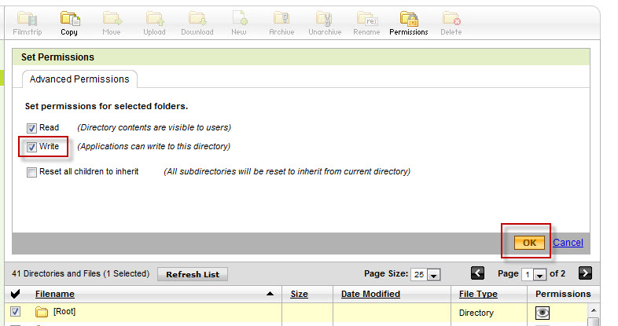Select the Advanced Permissions tab
Viewport: 618px width, 326px height.
(x=79, y=79)
